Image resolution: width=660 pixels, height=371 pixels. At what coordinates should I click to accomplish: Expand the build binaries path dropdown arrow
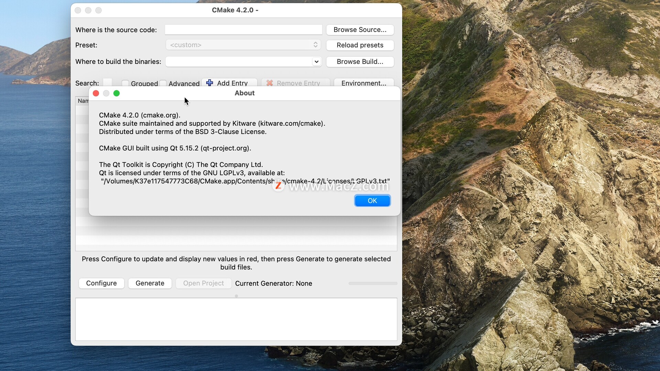(x=316, y=62)
